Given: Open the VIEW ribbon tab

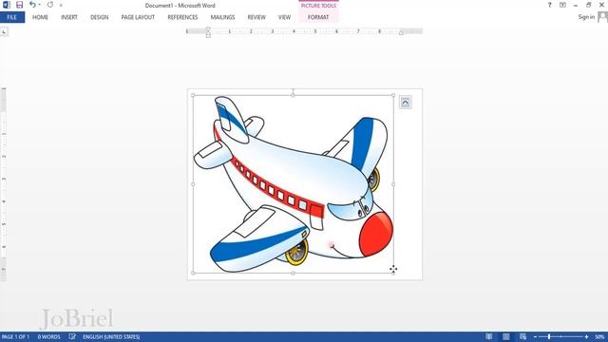Looking at the screenshot, I should pos(284,17).
